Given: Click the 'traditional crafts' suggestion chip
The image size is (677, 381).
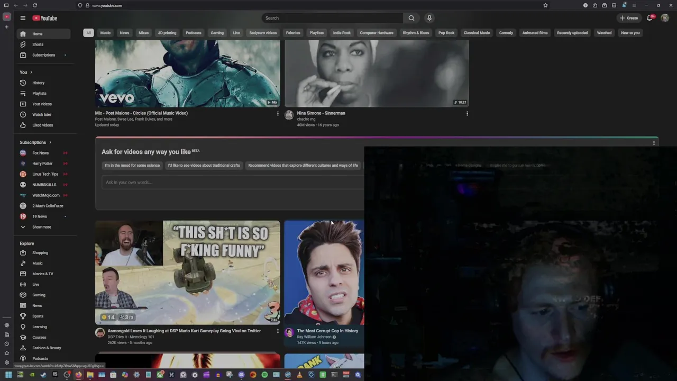Looking at the screenshot, I should [x=204, y=166].
